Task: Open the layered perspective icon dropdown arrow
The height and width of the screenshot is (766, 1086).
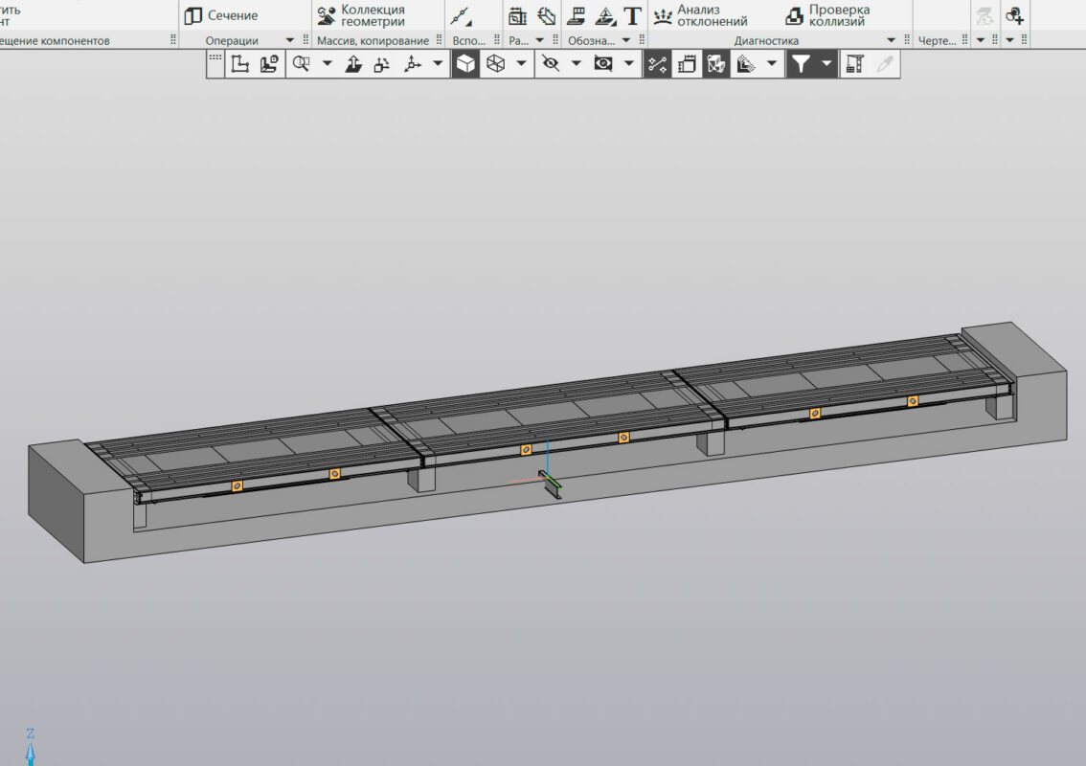Action: pos(772,64)
